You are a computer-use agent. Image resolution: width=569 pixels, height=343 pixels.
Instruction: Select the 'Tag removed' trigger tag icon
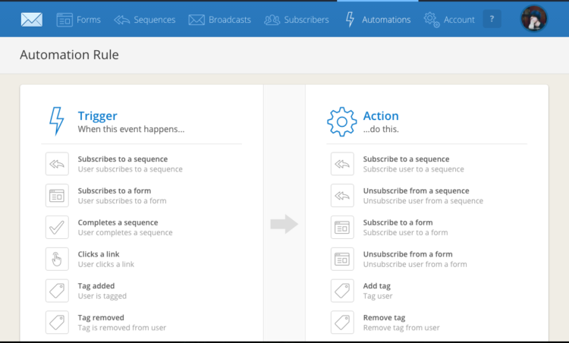[x=57, y=323]
